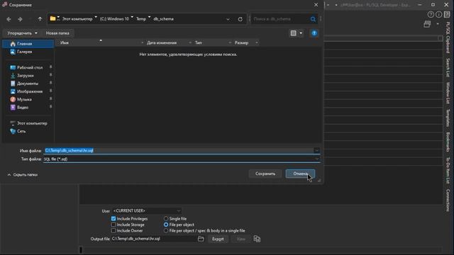Open Connections side tab
The width and height of the screenshot is (454, 255).
(x=448, y=200)
